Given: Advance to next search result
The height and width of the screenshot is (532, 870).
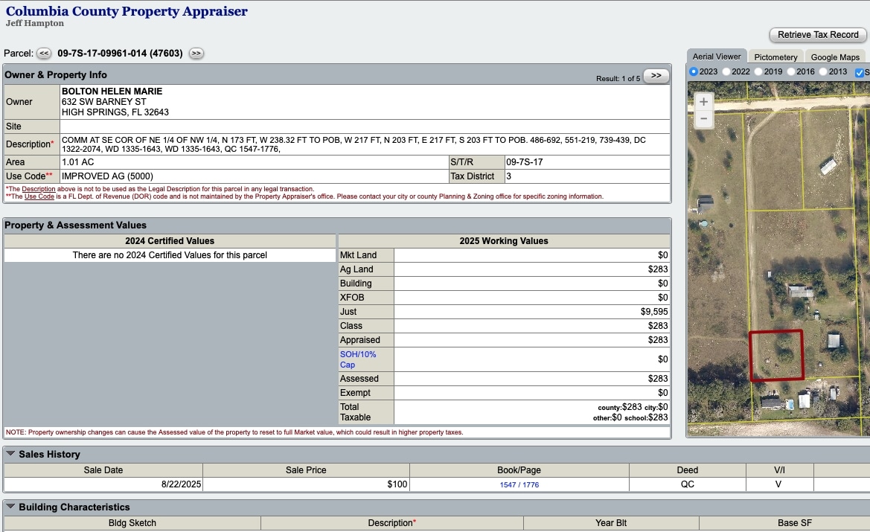Looking at the screenshot, I should (656, 76).
